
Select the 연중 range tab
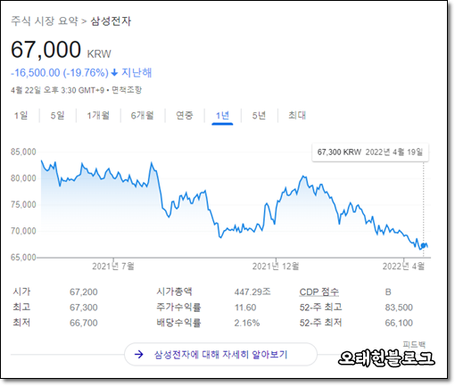click(x=185, y=115)
